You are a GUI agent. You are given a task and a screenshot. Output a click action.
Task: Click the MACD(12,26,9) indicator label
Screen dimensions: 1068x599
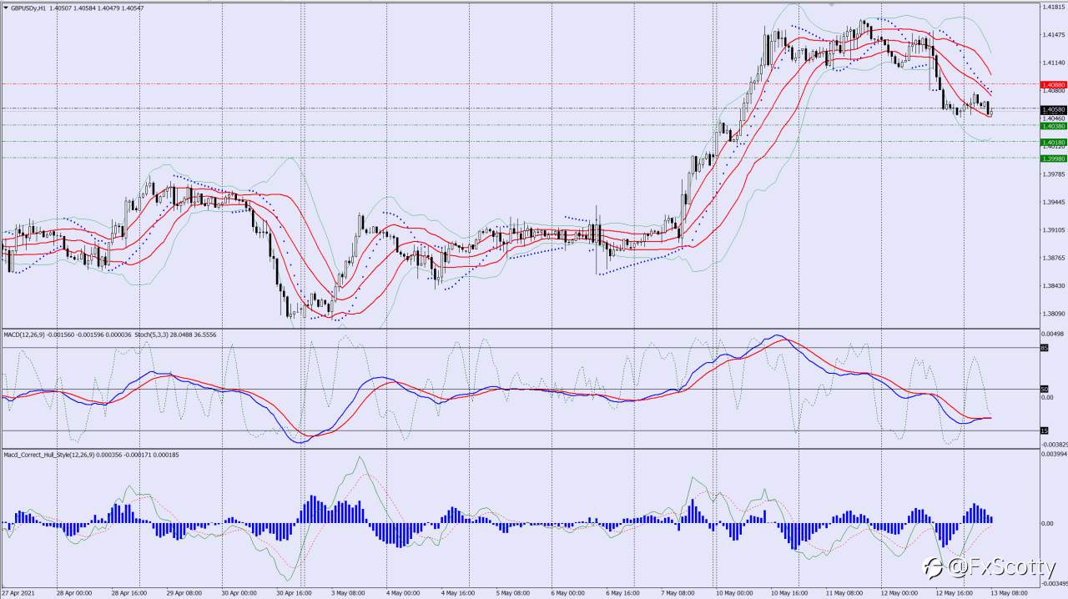click(x=25, y=334)
